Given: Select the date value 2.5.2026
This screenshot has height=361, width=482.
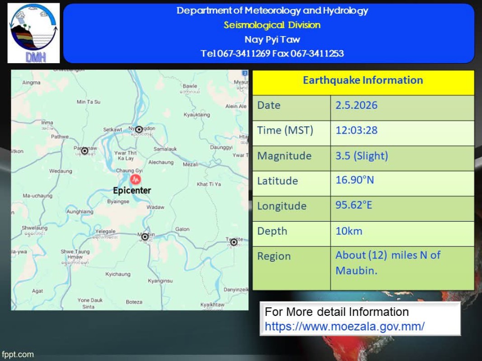Looking at the screenshot, I should click(x=356, y=105).
